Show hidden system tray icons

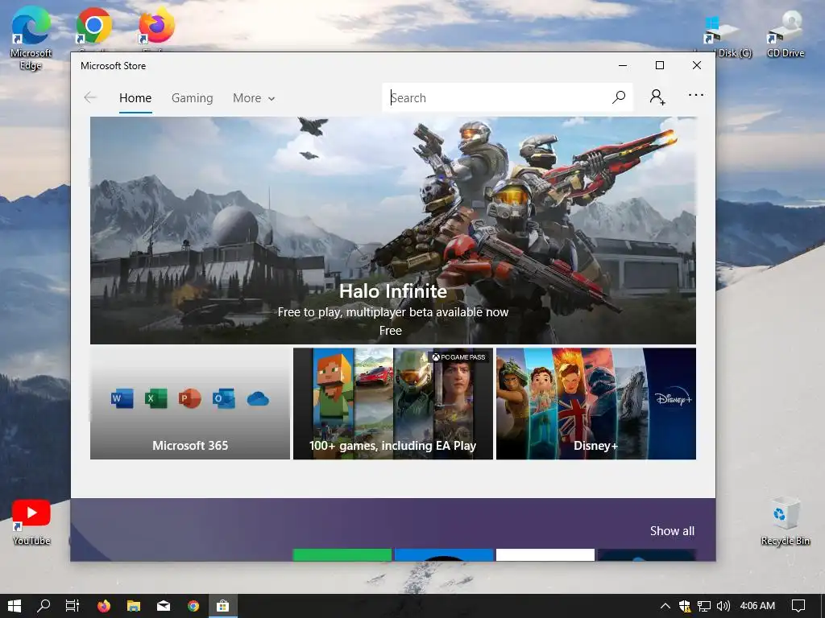point(665,606)
